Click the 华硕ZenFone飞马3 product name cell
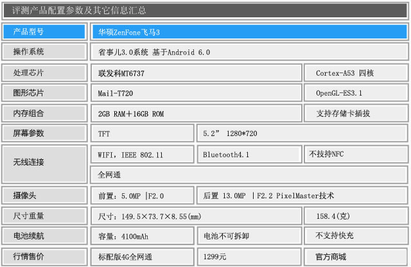The height and width of the screenshot is (267, 411). 249,32
